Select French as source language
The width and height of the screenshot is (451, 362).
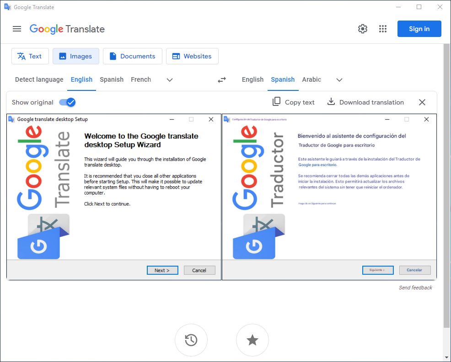pos(141,79)
